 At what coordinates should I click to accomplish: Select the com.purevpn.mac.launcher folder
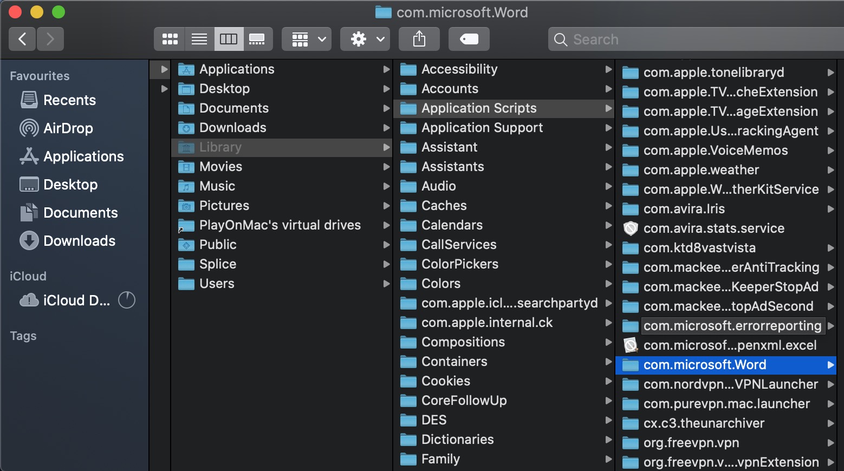726,404
